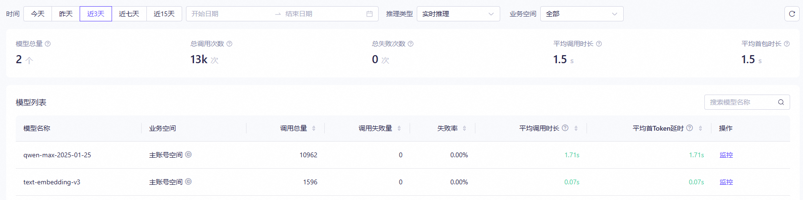Click ID icon next to qwen-max 主账号空间

188,154
